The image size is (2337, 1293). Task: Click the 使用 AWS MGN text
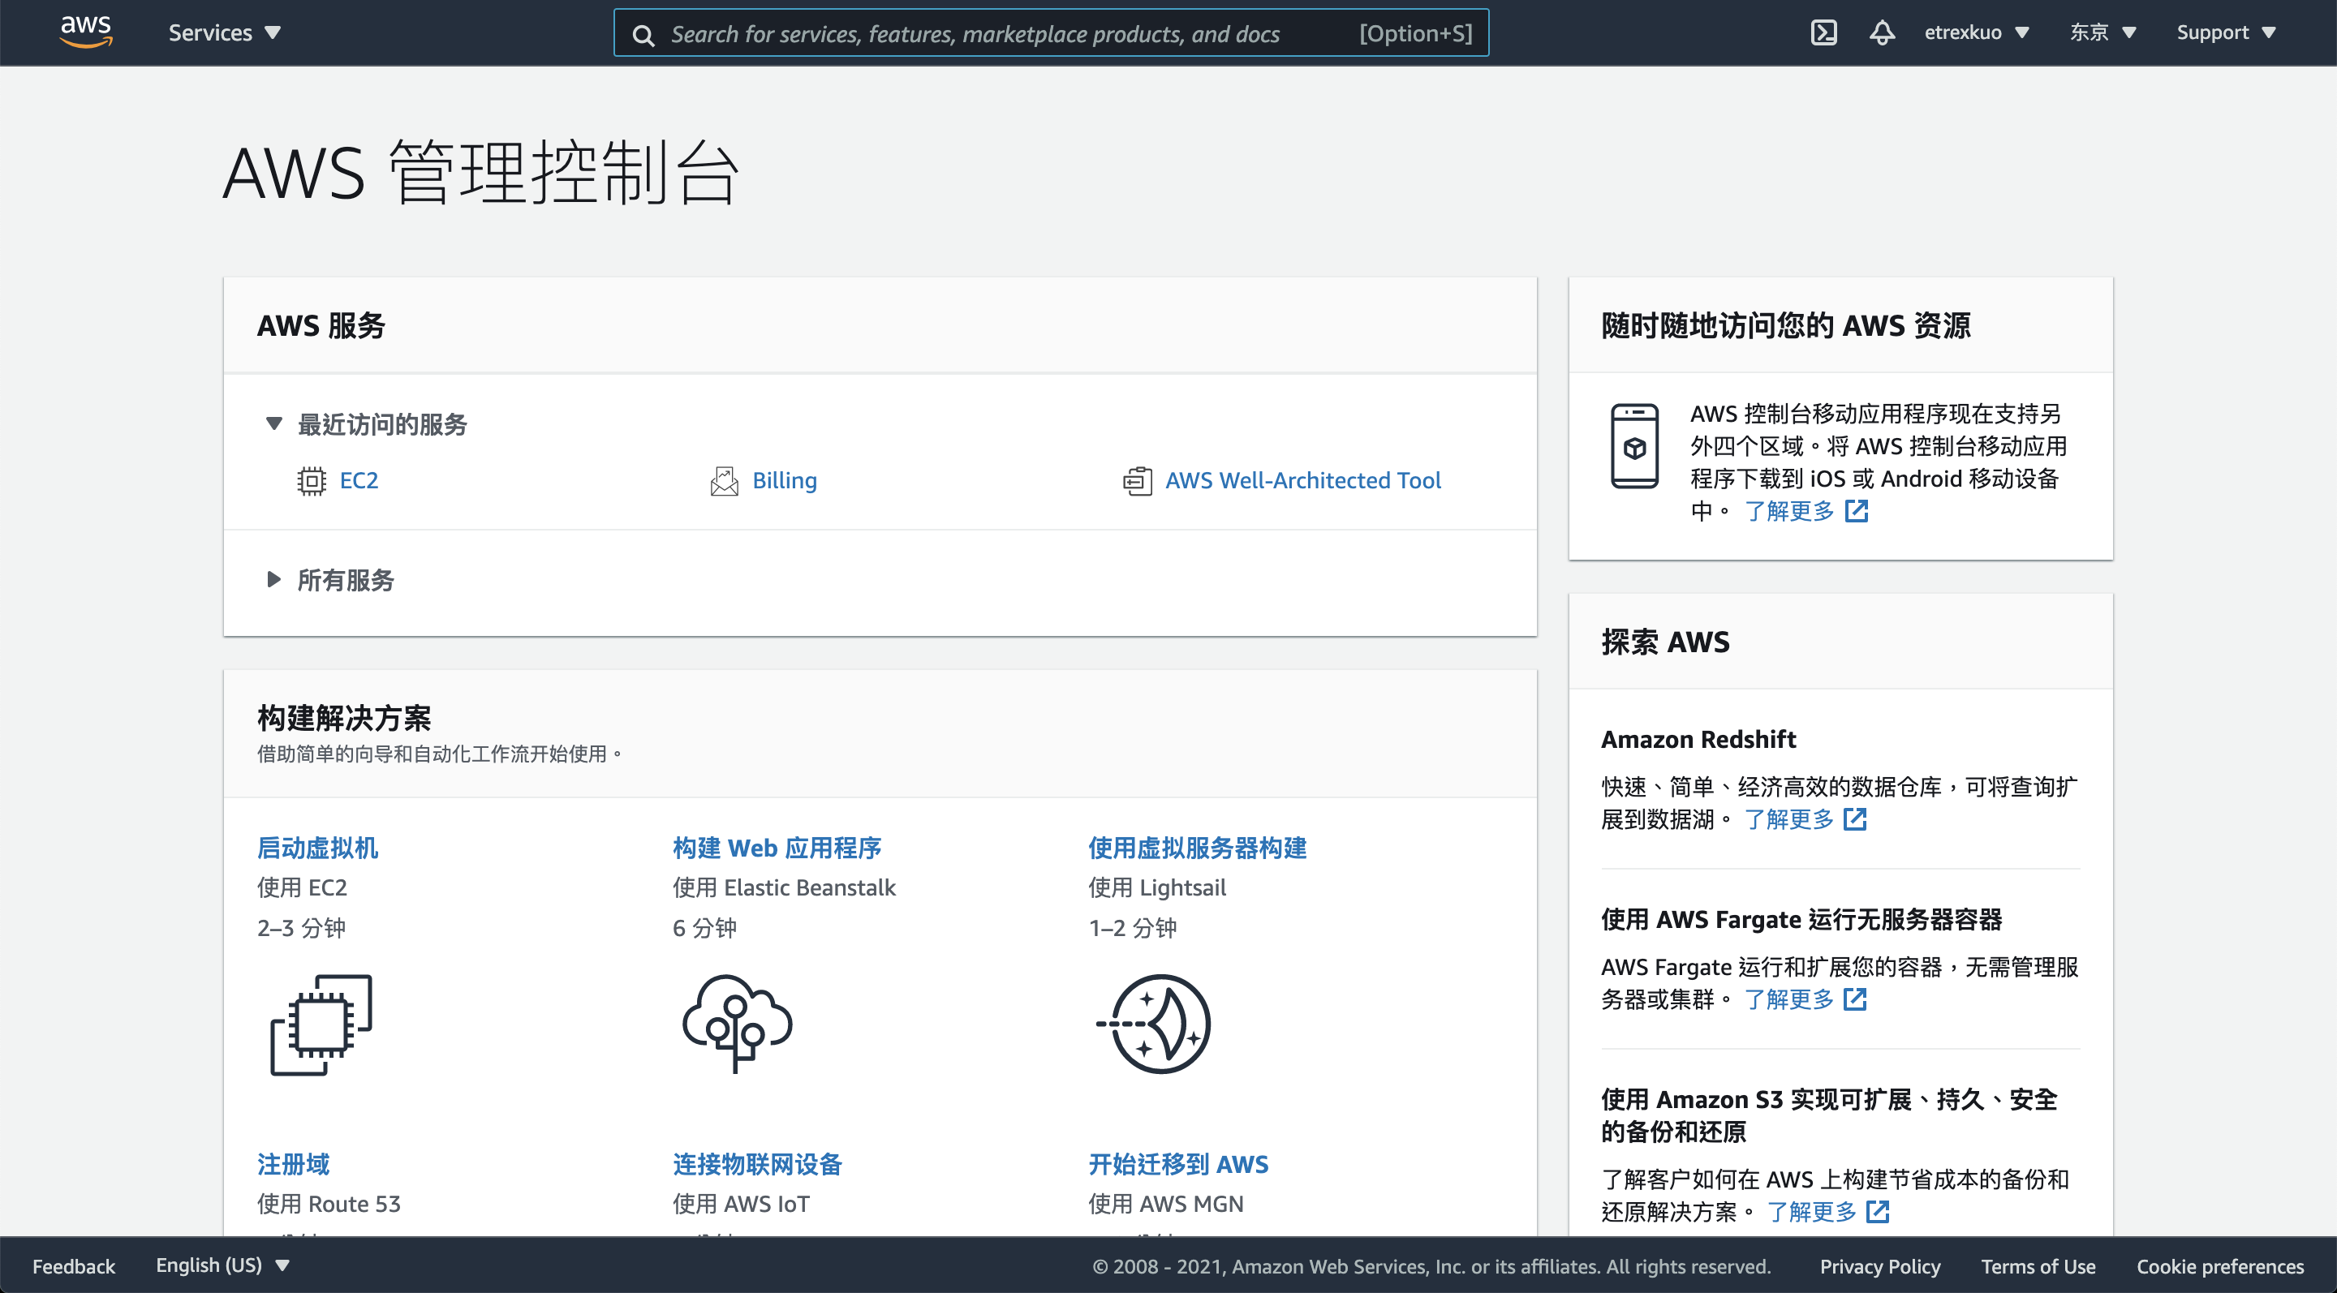1166,1203
